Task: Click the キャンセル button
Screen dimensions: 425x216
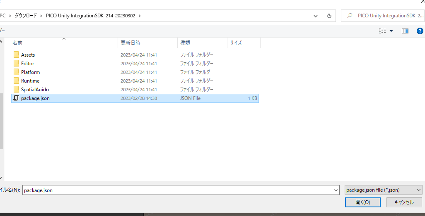Action: pyautogui.click(x=404, y=202)
